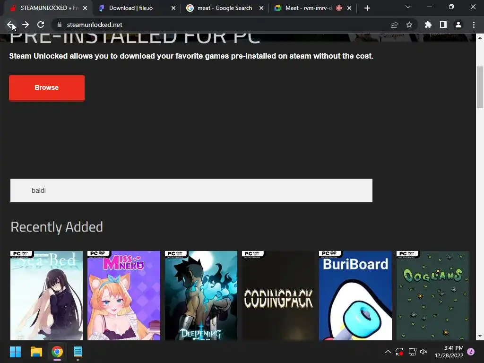Open a new tab with plus button
The width and height of the screenshot is (484, 363).
(x=367, y=8)
